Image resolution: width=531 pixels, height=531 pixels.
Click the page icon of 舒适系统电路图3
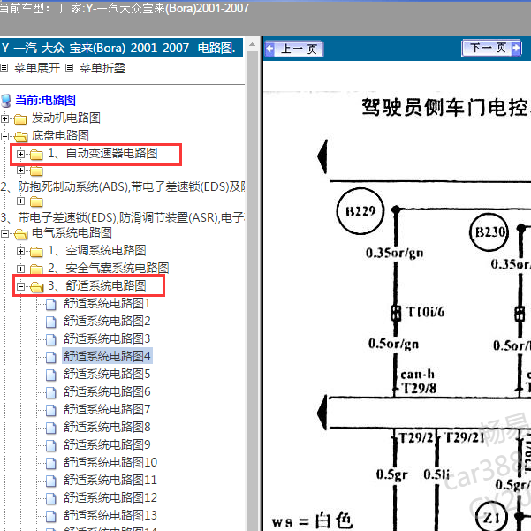coord(51,339)
